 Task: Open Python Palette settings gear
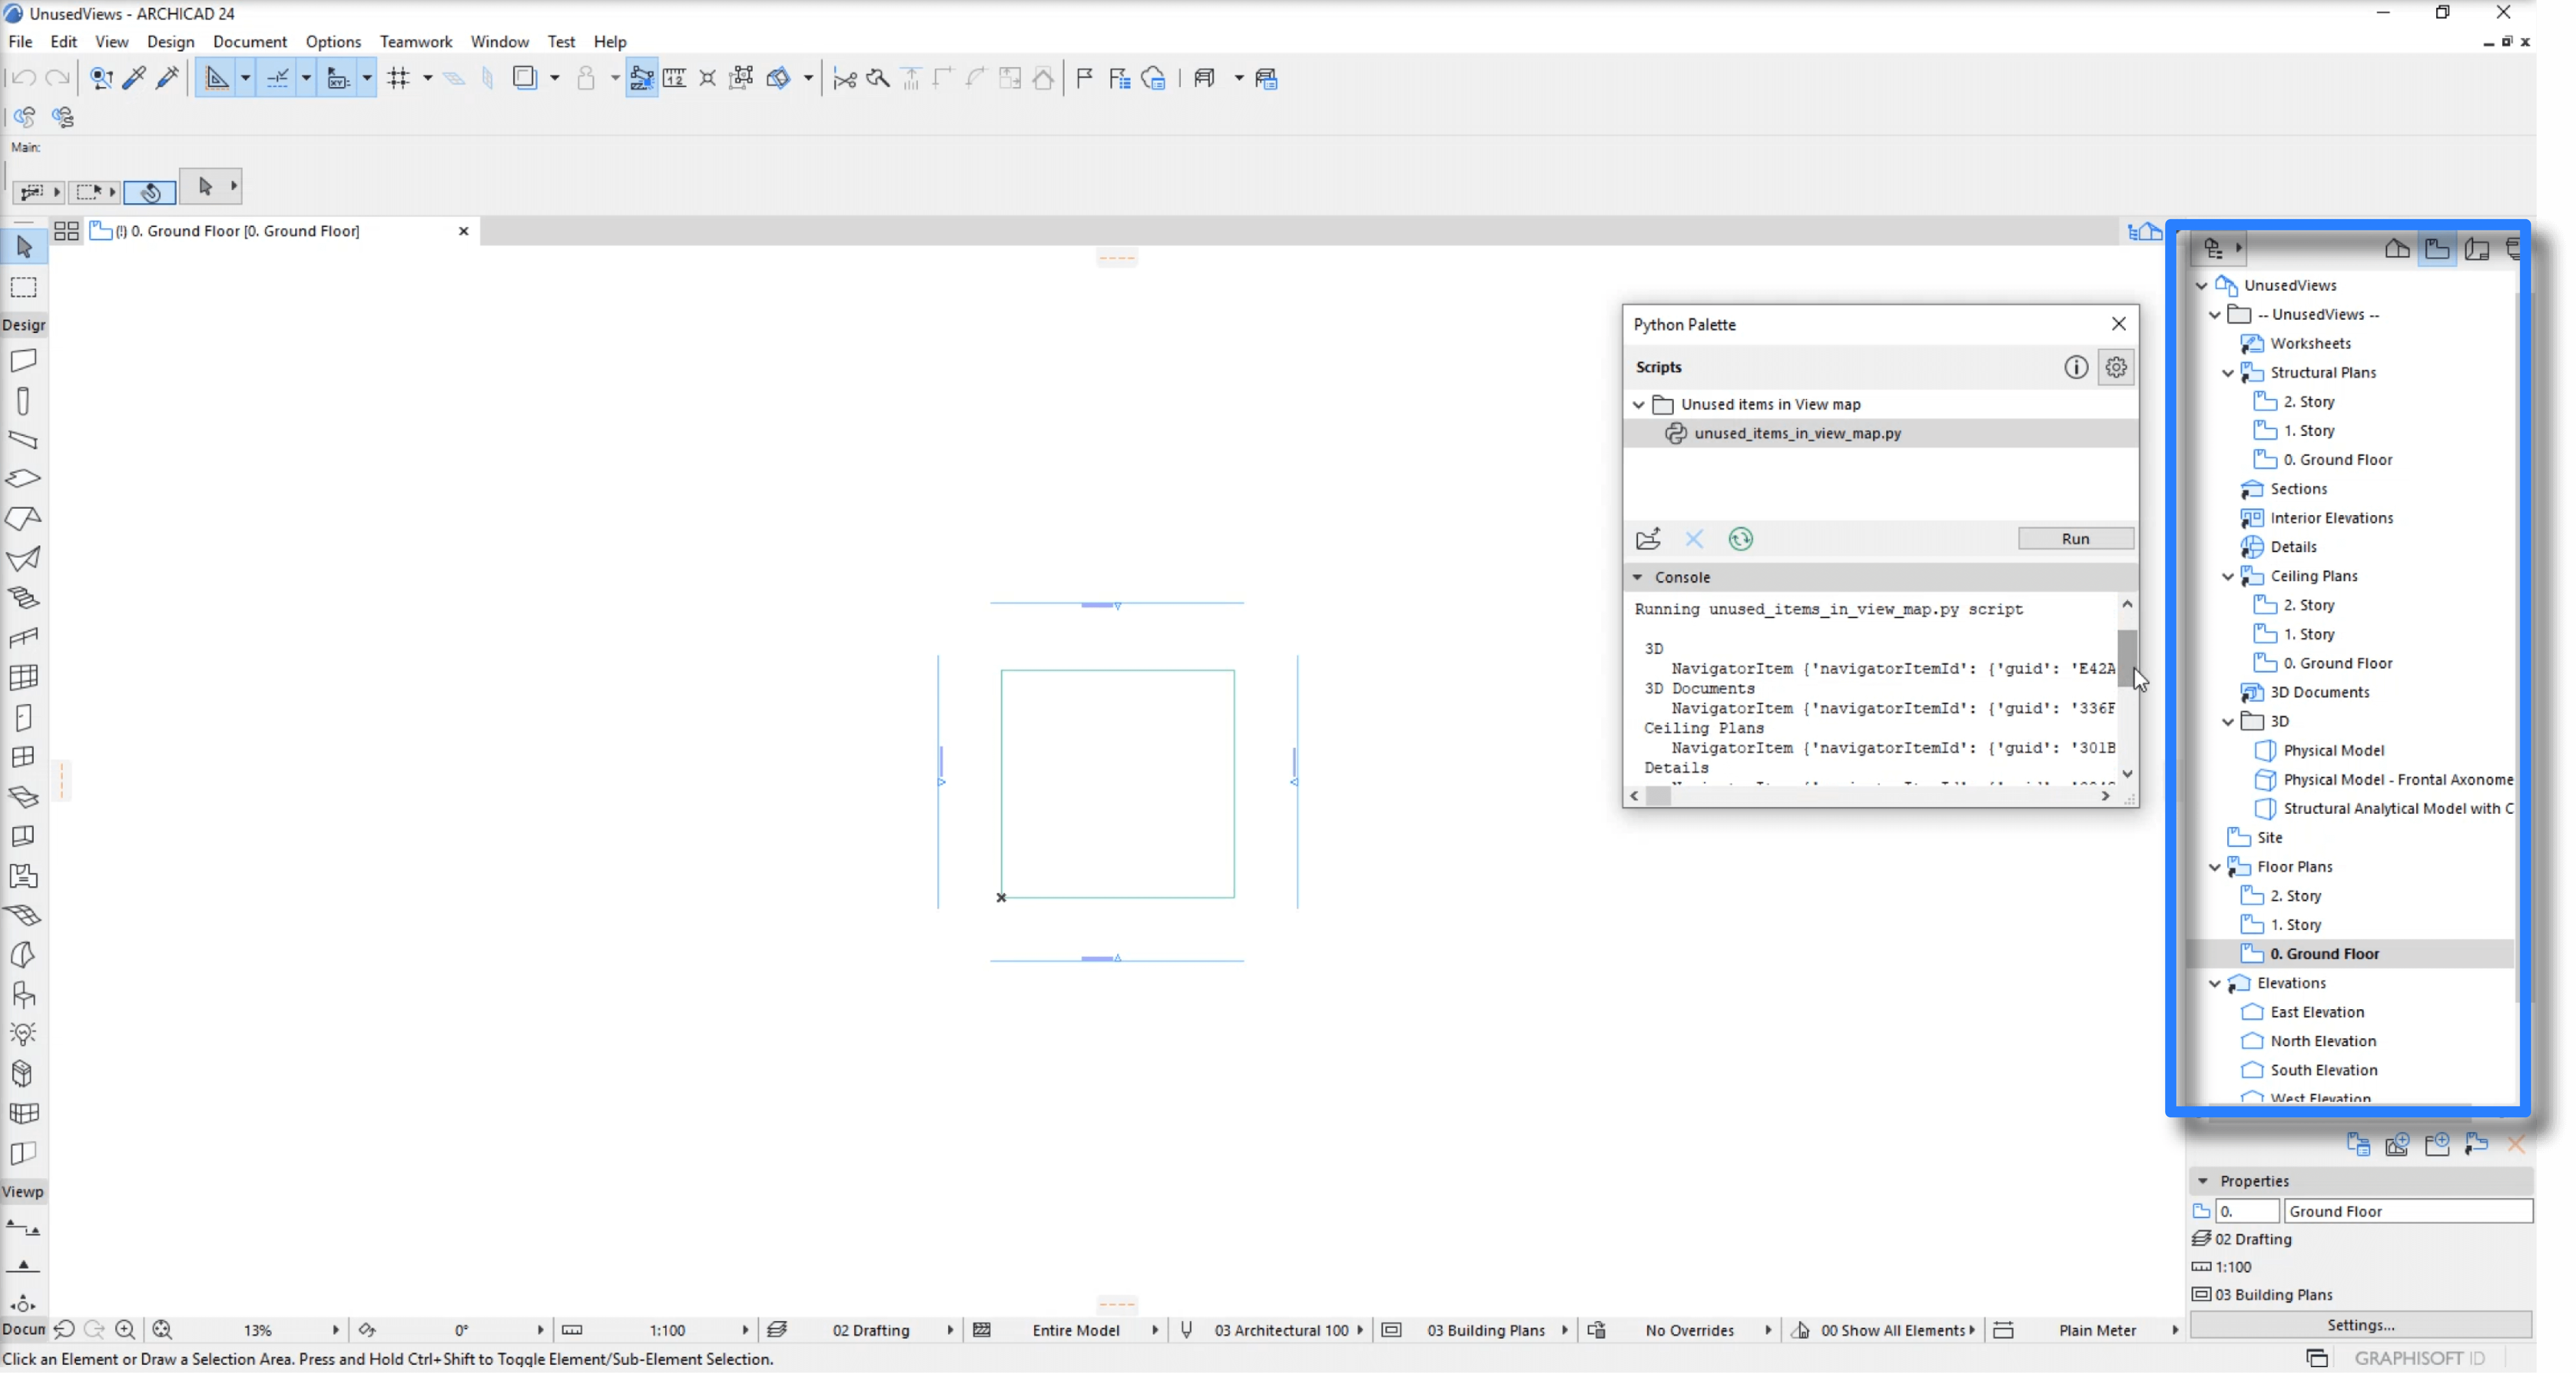tap(2116, 367)
